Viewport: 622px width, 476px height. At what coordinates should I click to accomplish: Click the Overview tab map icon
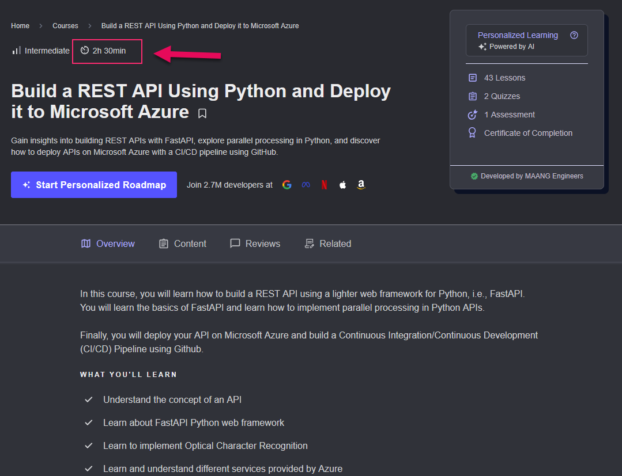tap(86, 243)
